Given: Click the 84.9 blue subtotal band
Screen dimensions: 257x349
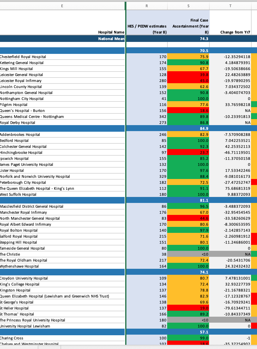Looking at the screenshot, I should 188,128.
